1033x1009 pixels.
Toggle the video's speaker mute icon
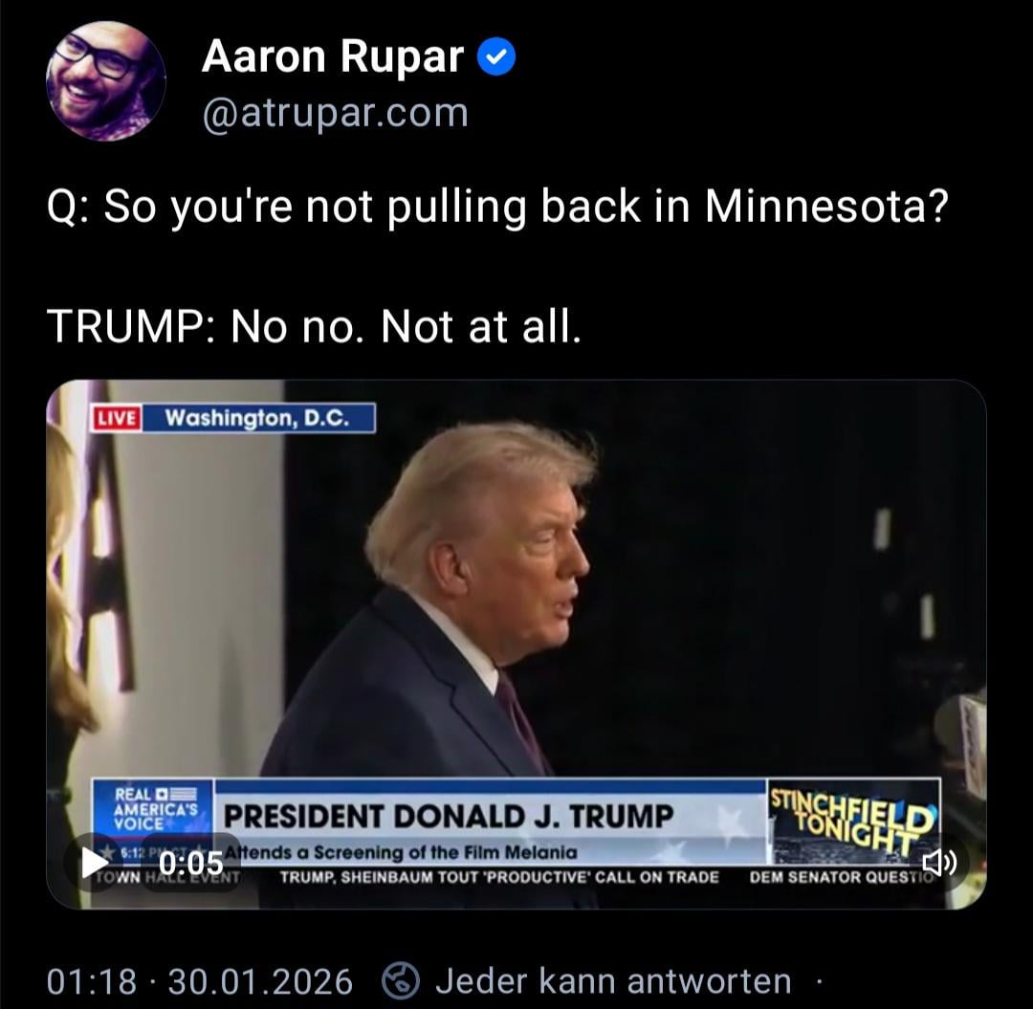tap(938, 862)
